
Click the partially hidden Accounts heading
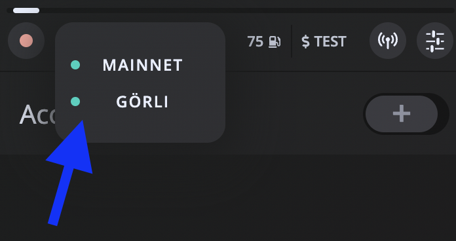(x=37, y=115)
